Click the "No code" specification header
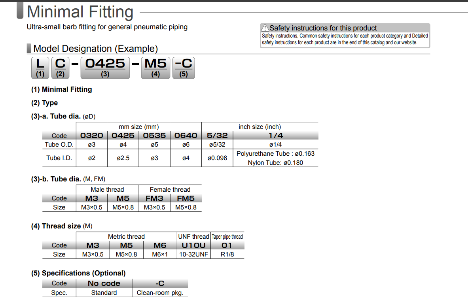The image size is (468, 298). coord(104,283)
